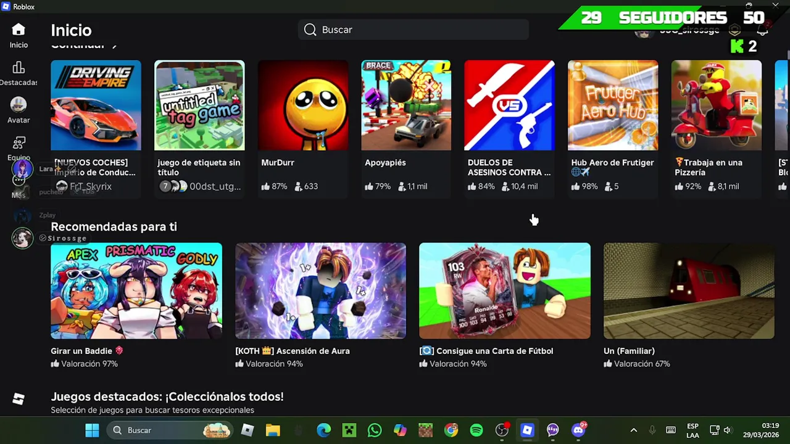Open OBS Studio icon in taskbar
Image resolution: width=790 pixels, height=444 pixels.
(502, 430)
